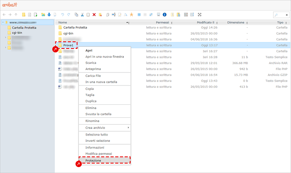Upload files using the green arrow icon

coord(35,15)
